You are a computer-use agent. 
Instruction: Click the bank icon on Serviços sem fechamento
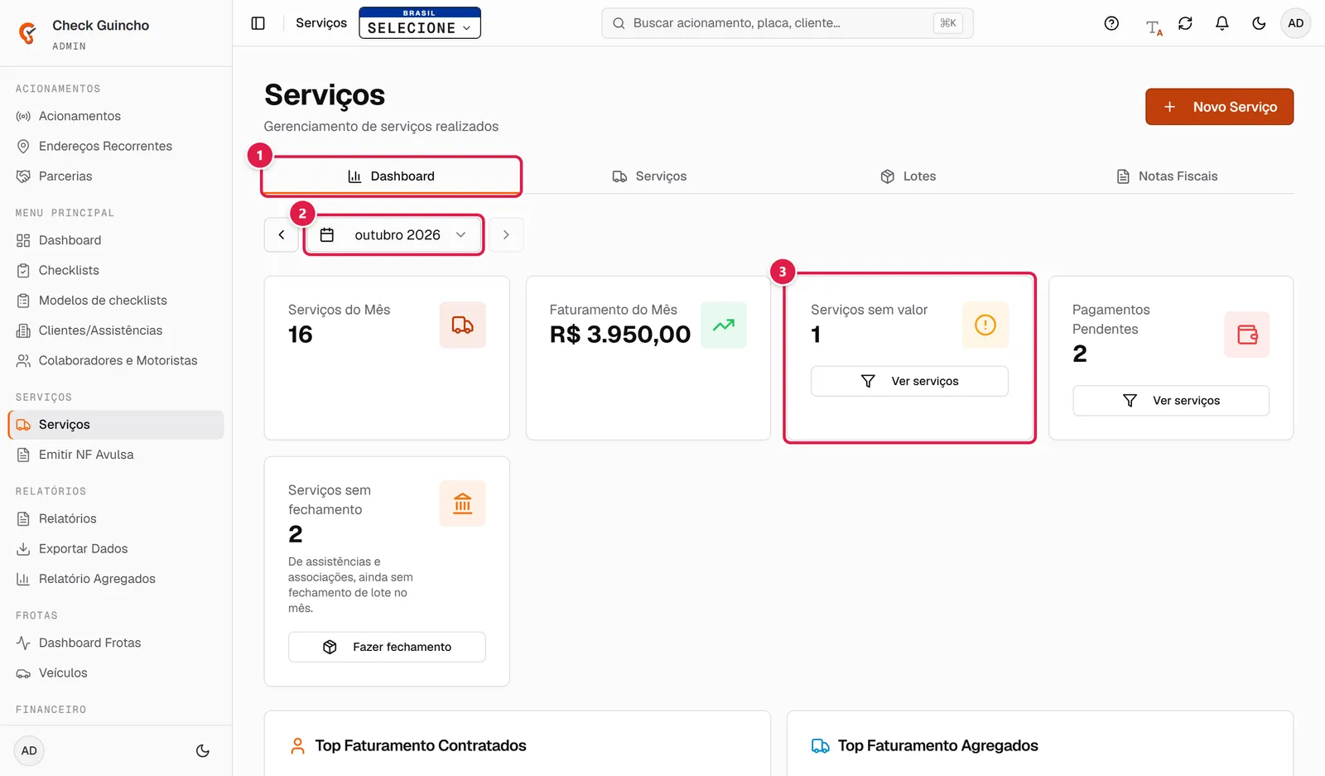point(462,504)
